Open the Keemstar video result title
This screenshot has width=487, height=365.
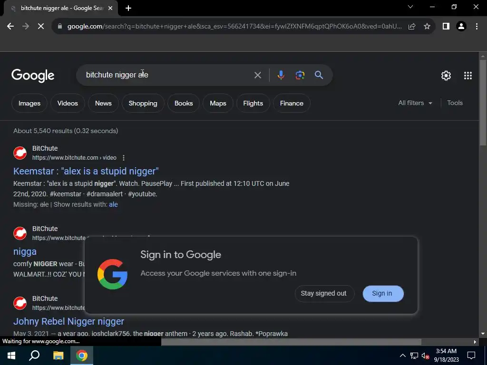[x=86, y=171]
